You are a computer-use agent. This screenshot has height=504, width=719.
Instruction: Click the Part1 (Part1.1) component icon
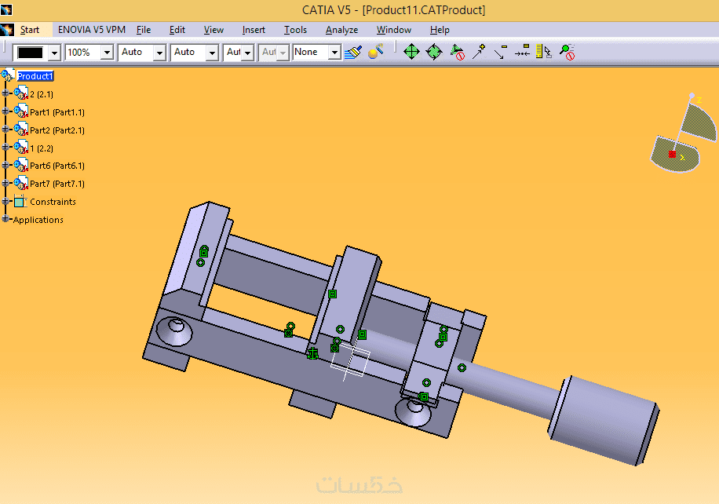pos(20,111)
